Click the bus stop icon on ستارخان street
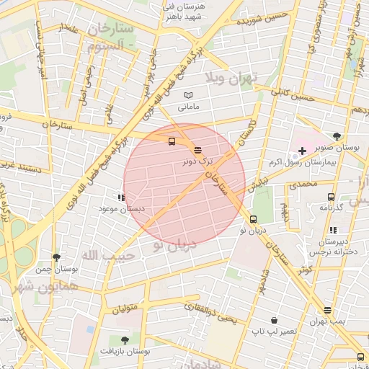This screenshot has height=369, width=369. pyautogui.click(x=172, y=141)
